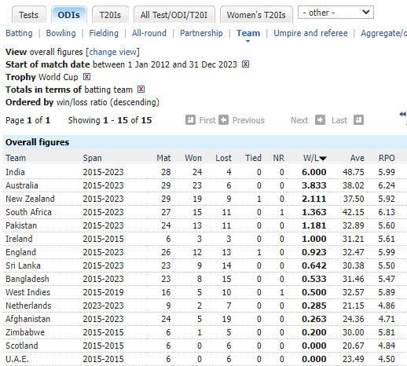Click South Africa's 42.15 average
The height and width of the screenshot is (366, 407).
coord(354,212)
